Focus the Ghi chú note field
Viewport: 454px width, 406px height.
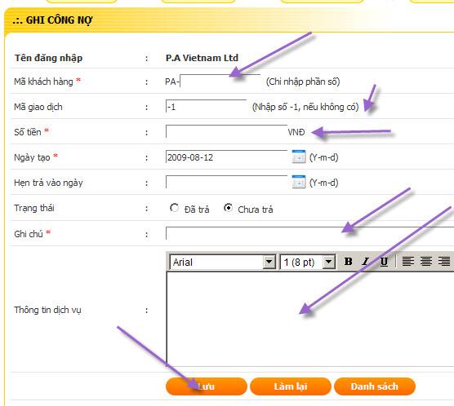pyautogui.click(x=309, y=233)
